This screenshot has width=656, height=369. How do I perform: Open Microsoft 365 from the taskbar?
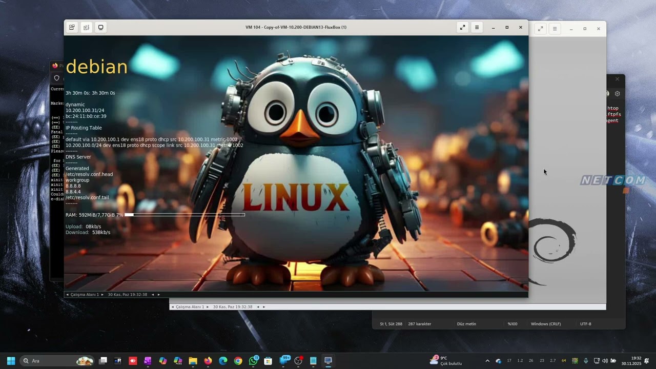(178, 361)
